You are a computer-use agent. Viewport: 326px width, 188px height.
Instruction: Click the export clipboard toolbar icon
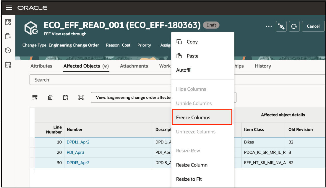(x=66, y=98)
